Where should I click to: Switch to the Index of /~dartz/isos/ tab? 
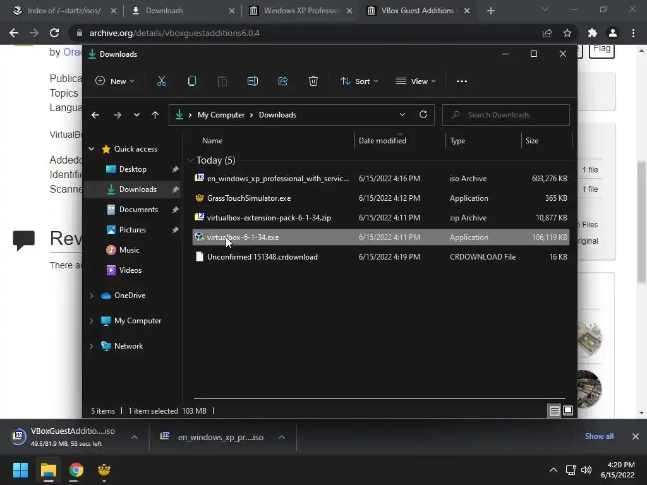[x=64, y=11]
